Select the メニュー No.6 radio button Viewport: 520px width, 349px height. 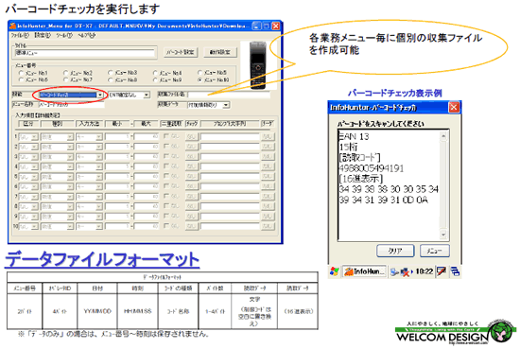pos(22,80)
